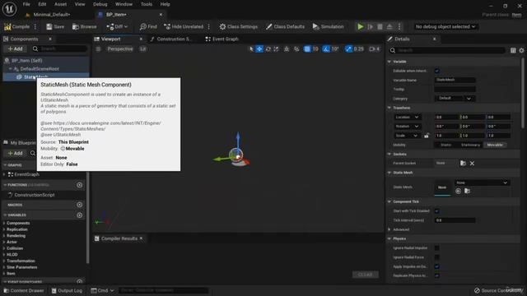
Task: Open the Diff dropdown
Action: pyautogui.click(x=117, y=26)
